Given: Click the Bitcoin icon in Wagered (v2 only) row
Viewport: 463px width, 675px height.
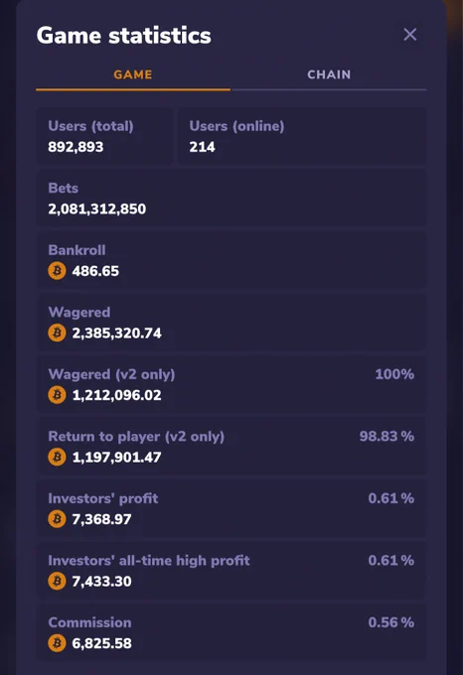Looking at the screenshot, I should coord(57,395).
